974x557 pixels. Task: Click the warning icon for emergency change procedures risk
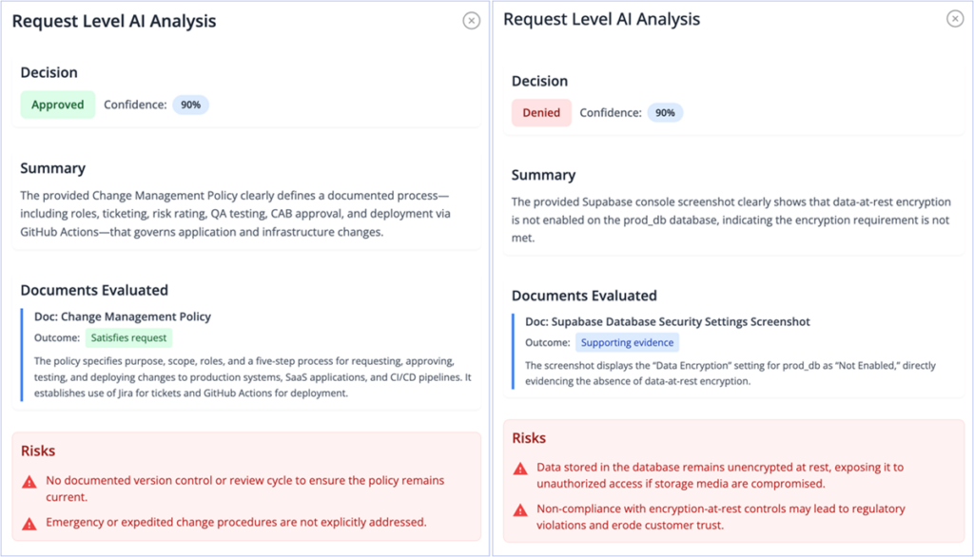28,522
